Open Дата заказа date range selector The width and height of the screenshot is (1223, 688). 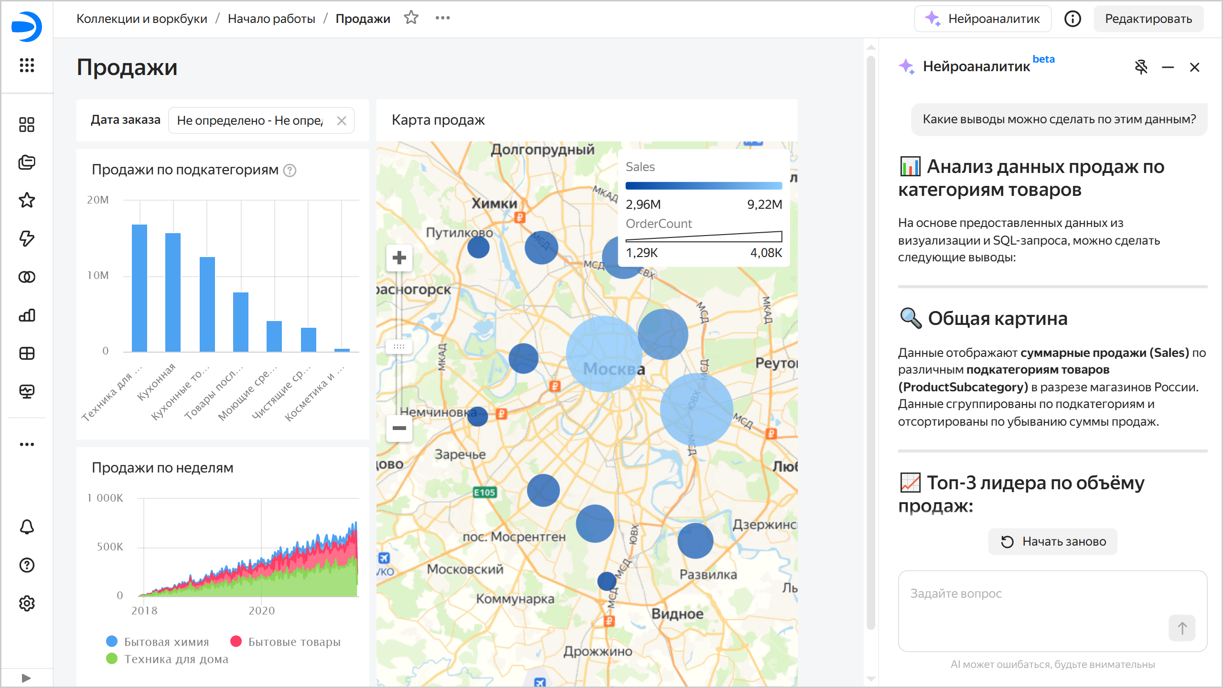point(250,120)
